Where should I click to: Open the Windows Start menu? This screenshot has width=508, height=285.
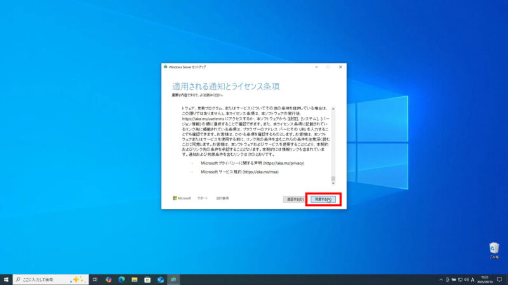click(x=6, y=279)
